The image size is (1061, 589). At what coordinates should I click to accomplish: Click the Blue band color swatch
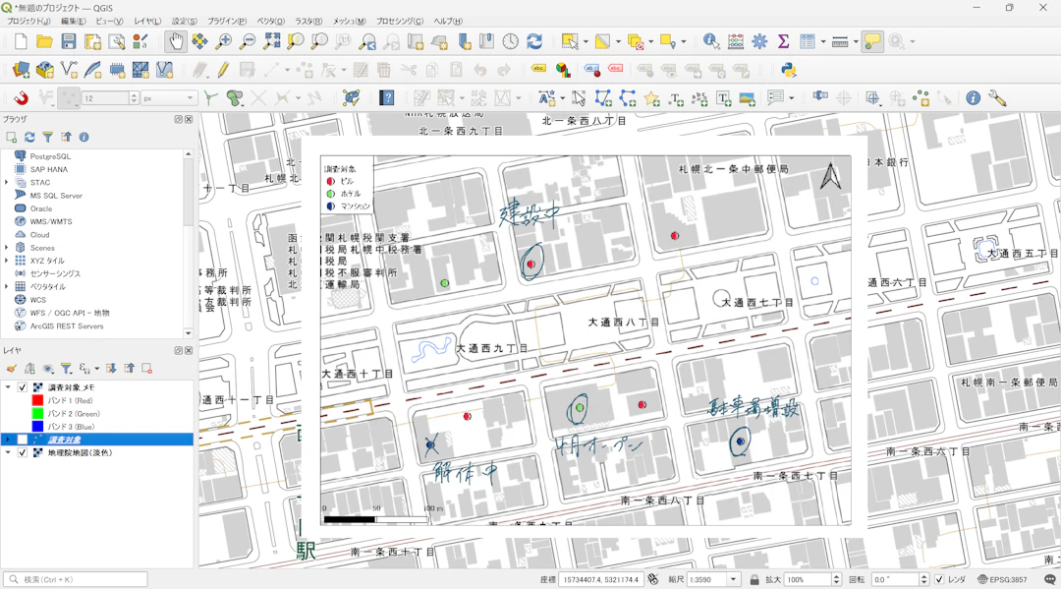38,427
